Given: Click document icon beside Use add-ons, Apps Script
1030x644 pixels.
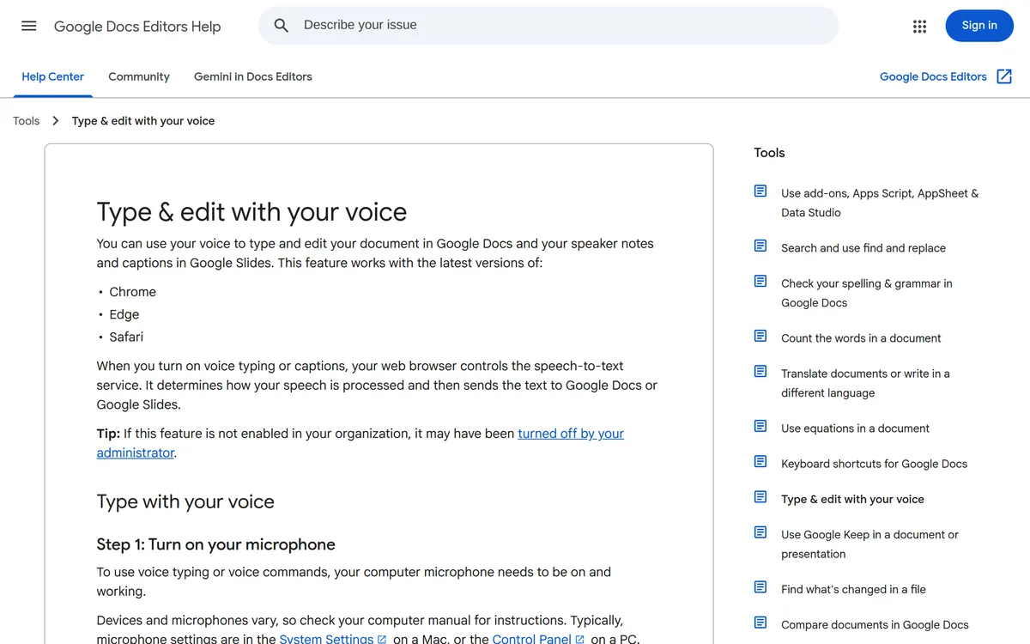Looking at the screenshot, I should 760,191.
